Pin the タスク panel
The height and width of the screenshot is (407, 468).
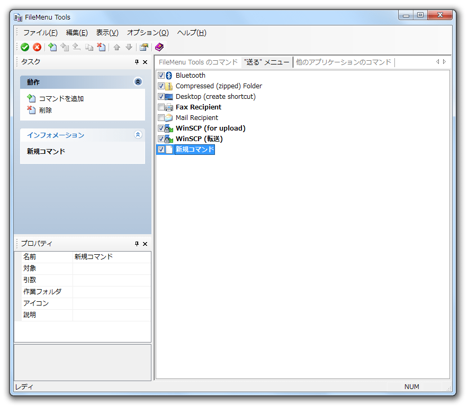(137, 62)
